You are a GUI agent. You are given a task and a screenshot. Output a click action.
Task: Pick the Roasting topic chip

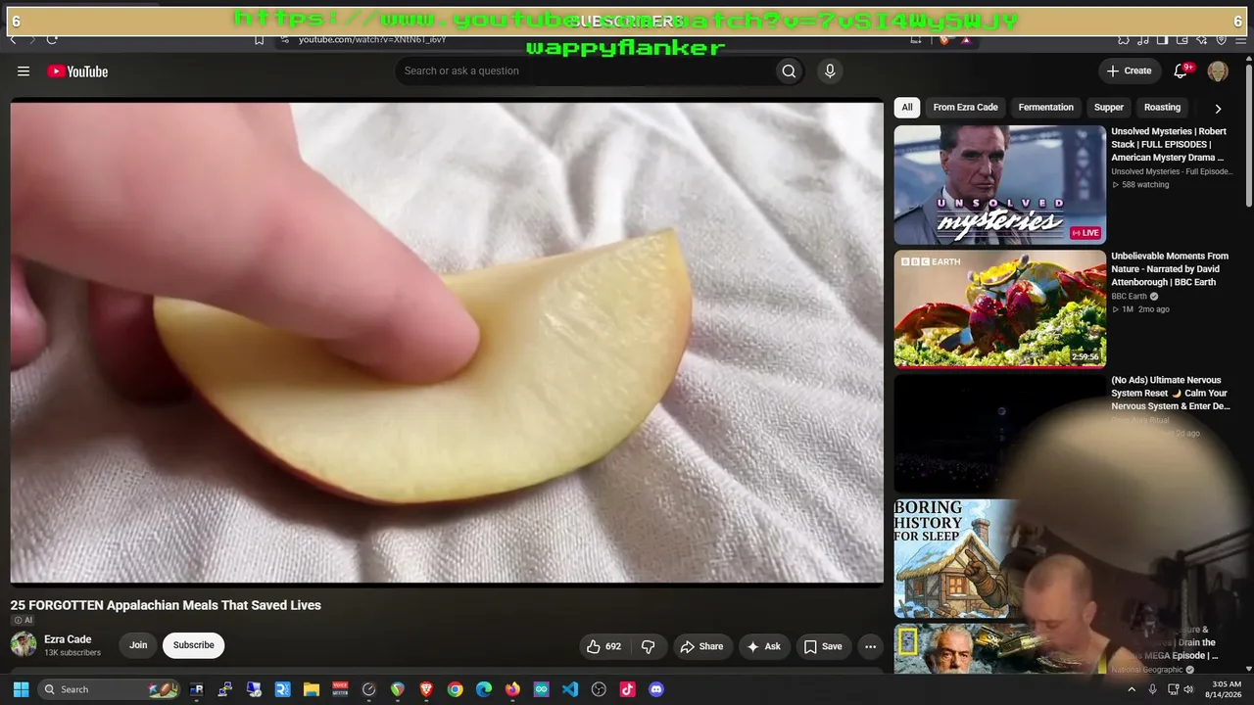[1162, 108]
